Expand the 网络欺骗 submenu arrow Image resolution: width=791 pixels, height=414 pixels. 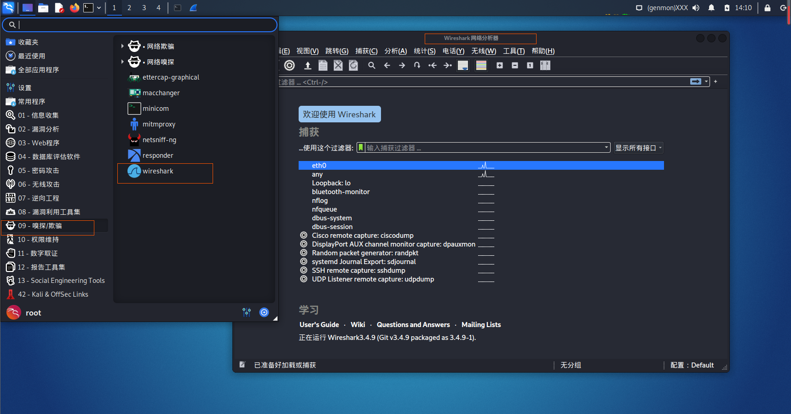point(122,46)
